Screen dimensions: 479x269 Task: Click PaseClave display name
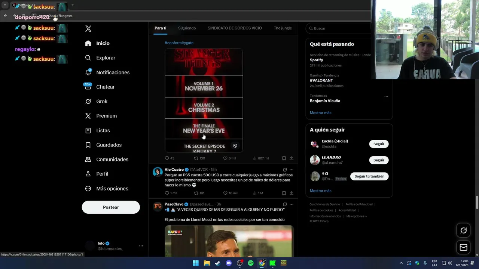174,204
